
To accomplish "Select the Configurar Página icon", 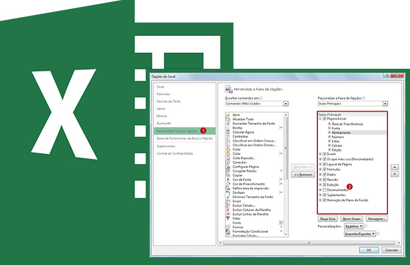I will (x=228, y=167).
